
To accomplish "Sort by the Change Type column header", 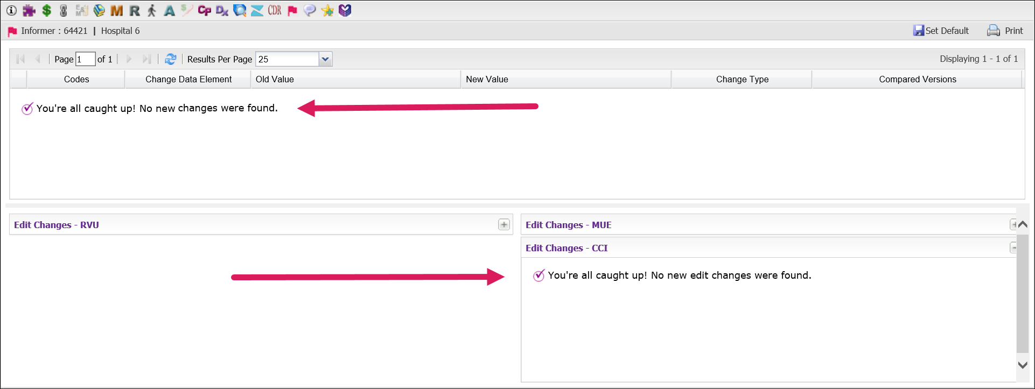I will point(742,79).
